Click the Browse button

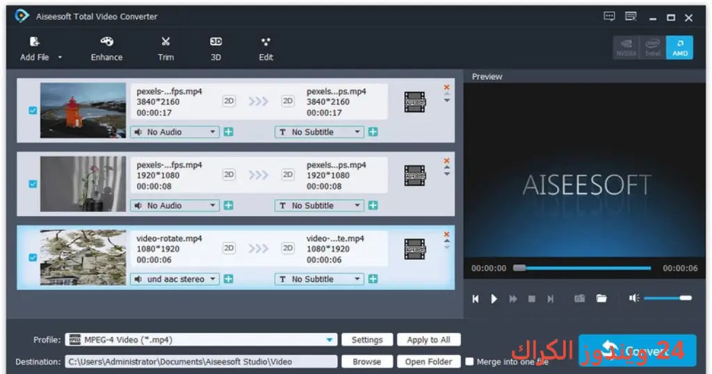click(367, 361)
